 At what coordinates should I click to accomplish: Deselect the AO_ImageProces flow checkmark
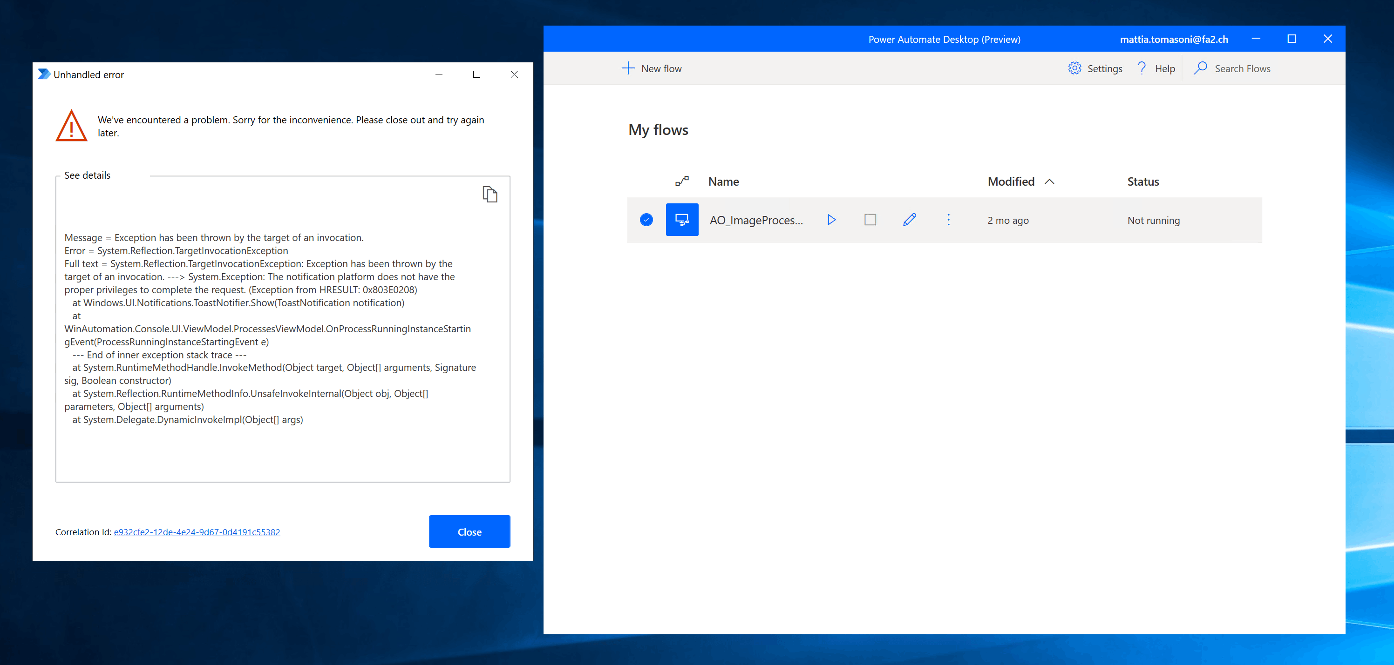(646, 220)
